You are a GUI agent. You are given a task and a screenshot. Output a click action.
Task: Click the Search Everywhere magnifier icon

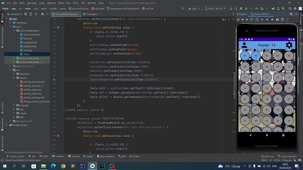[290, 8]
